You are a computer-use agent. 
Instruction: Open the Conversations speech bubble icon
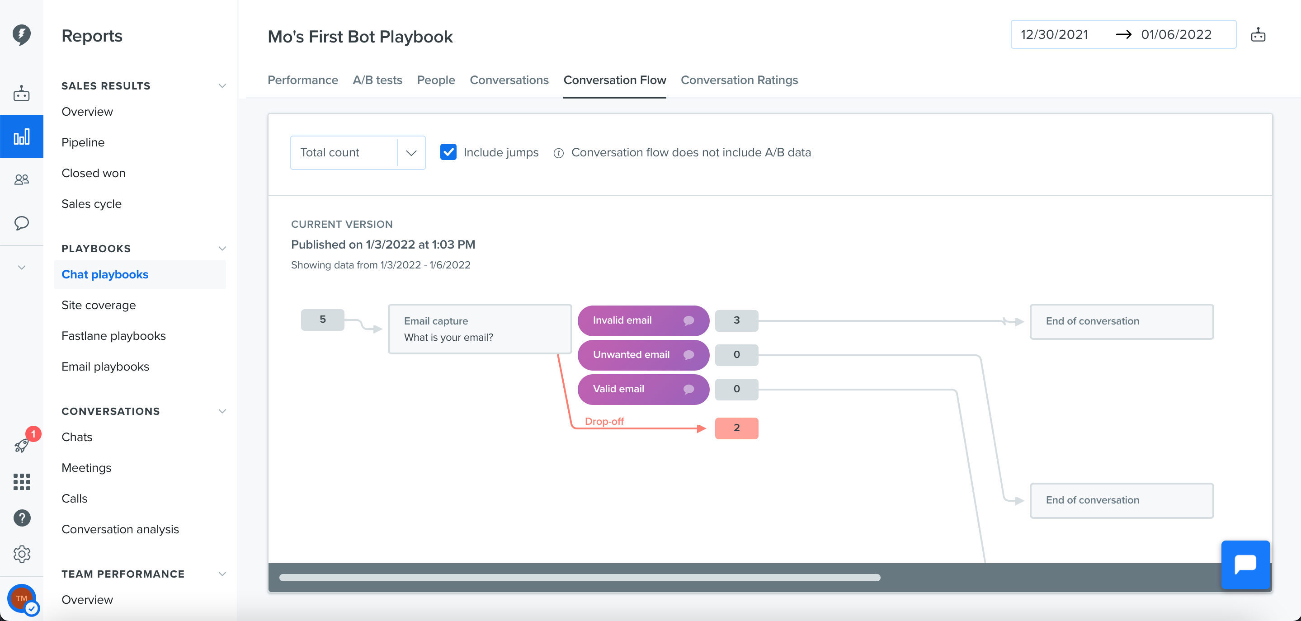click(21, 223)
